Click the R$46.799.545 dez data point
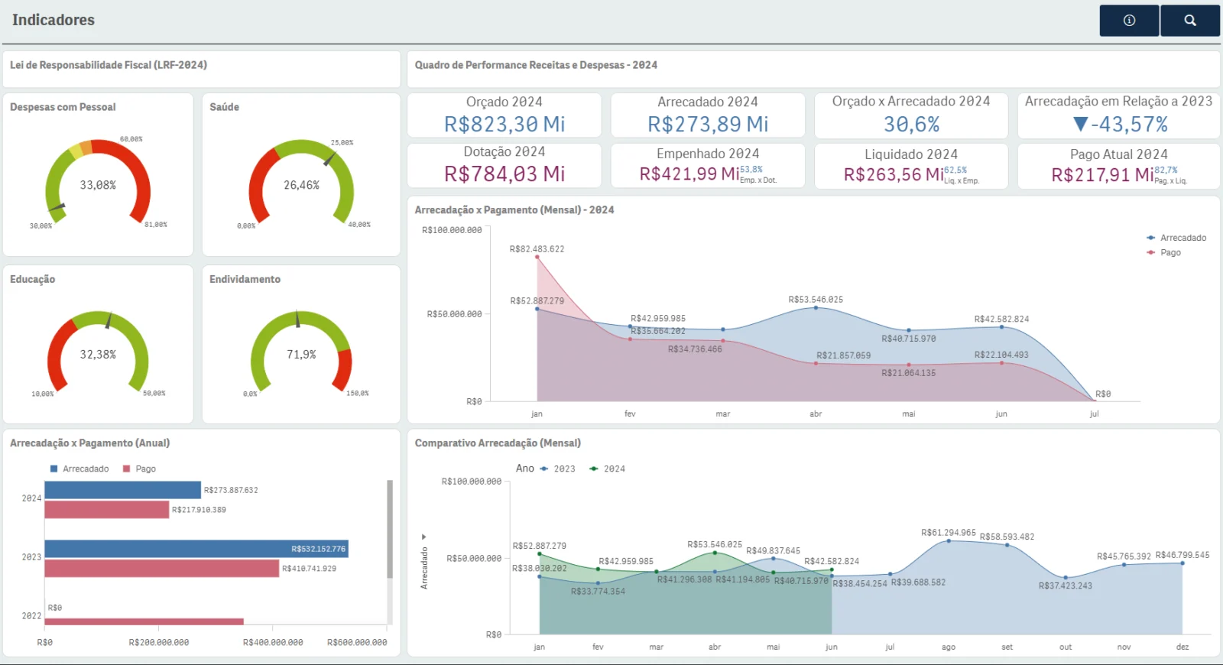This screenshot has width=1223, height=665. click(1182, 563)
